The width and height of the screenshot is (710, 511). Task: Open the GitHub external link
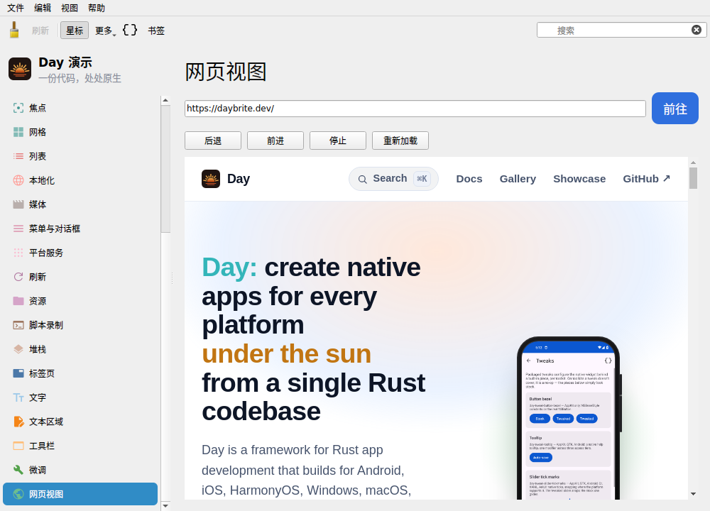[x=646, y=179]
